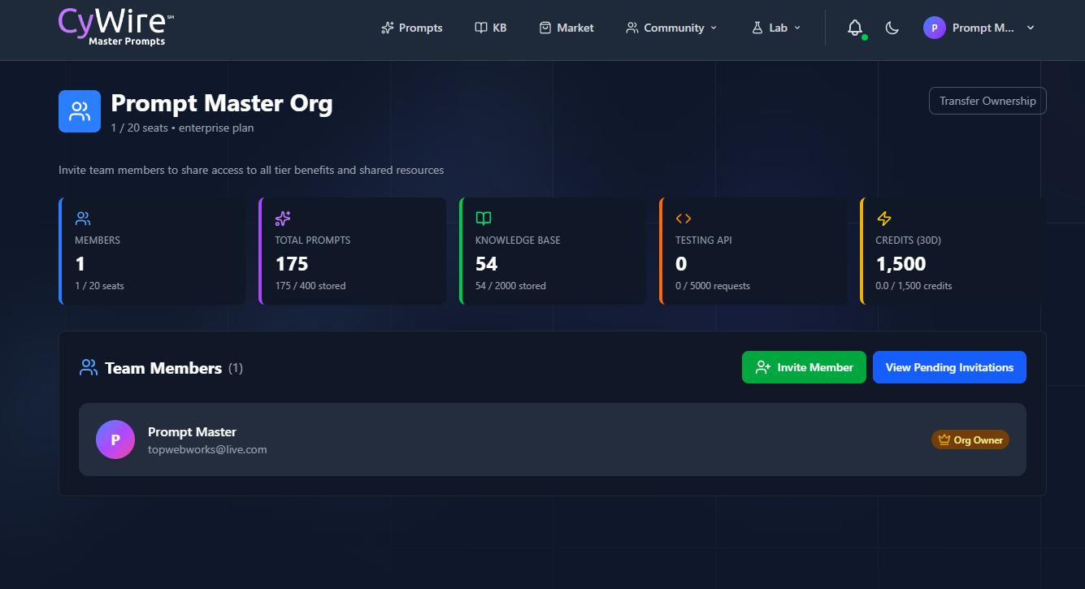Expand the Community dropdown menu
1085x589 pixels.
pyautogui.click(x=671, y=28)
